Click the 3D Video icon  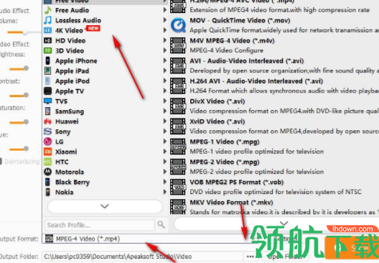pos(47,50)
